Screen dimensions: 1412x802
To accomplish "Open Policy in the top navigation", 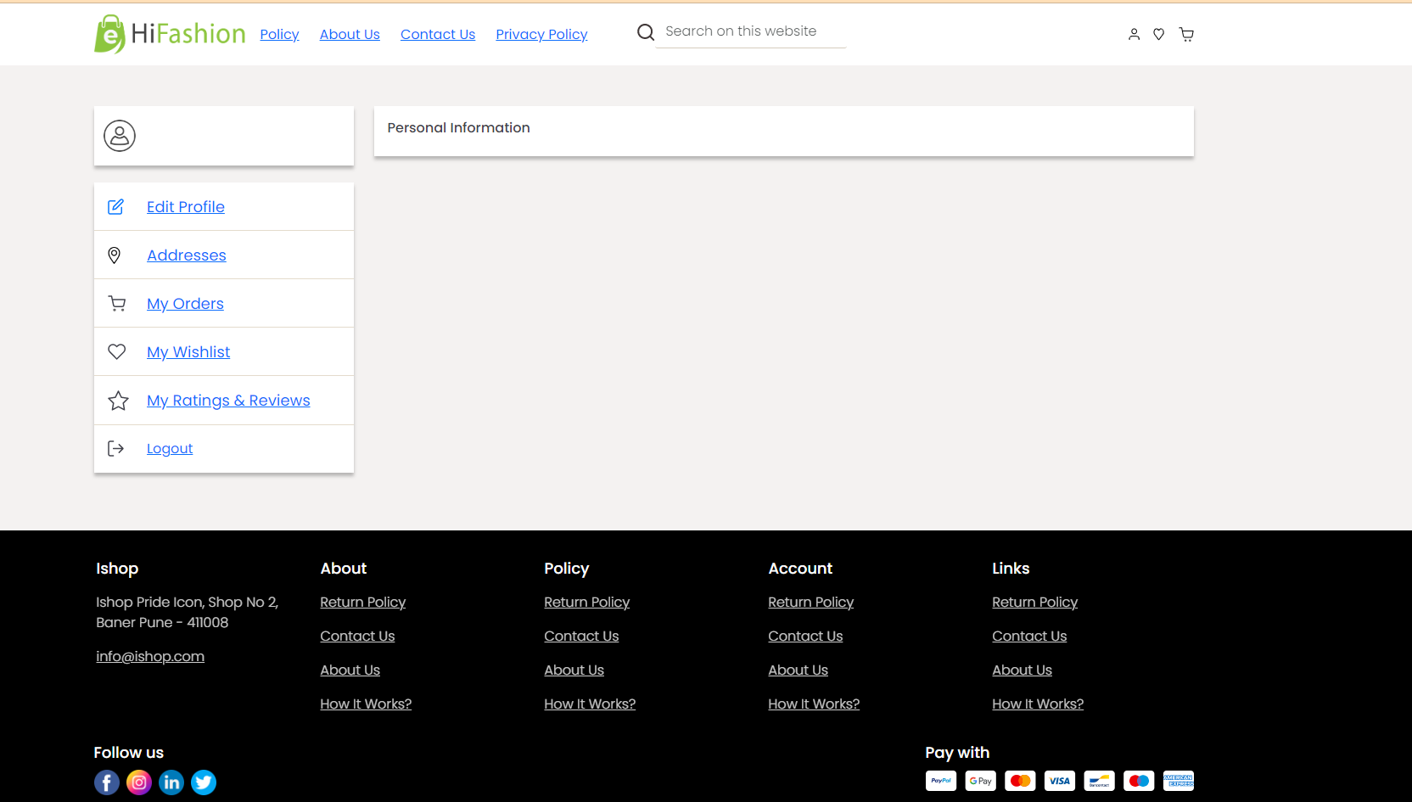I will point(279,34).
